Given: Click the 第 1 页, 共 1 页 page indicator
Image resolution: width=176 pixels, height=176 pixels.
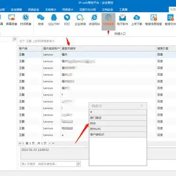Looking at the screenshot, I should click(36, 143).
